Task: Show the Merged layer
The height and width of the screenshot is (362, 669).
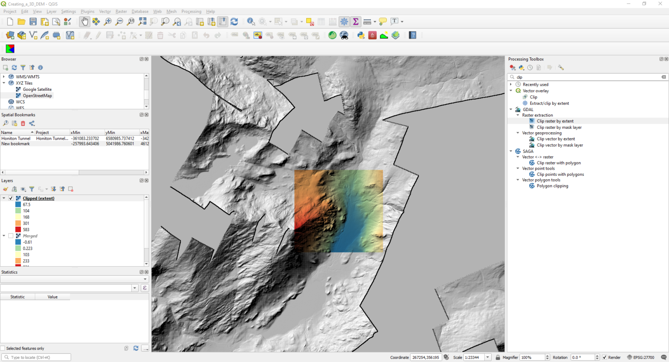Action: 11,235
